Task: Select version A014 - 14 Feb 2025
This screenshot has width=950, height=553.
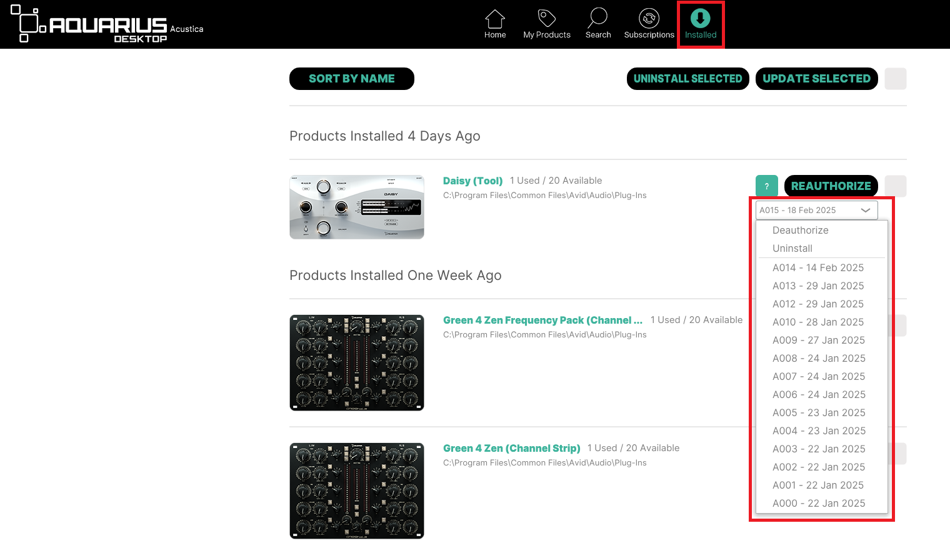Action: tap(822, 267)
